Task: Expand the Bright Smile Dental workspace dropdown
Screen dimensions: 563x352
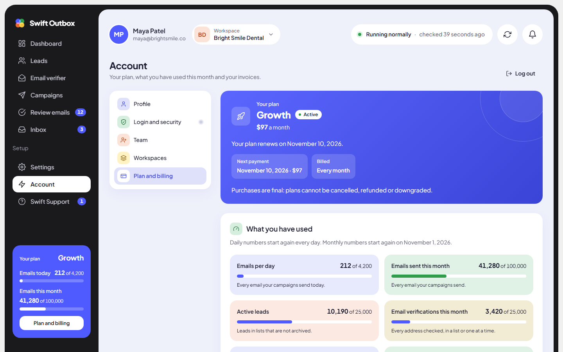Action: click(236, 34)
